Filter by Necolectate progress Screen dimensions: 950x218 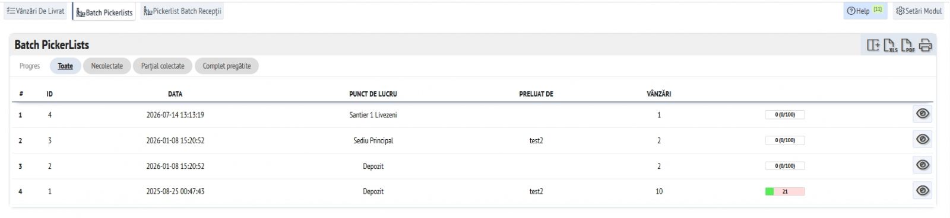tap(107, 66)
